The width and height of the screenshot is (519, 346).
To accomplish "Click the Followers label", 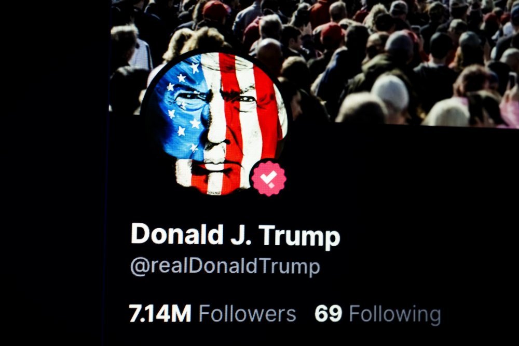I will coord(247,313).
